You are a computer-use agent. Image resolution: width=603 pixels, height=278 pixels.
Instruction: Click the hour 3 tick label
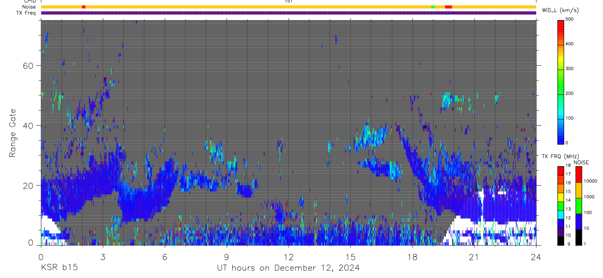click(x=103, y=256)
